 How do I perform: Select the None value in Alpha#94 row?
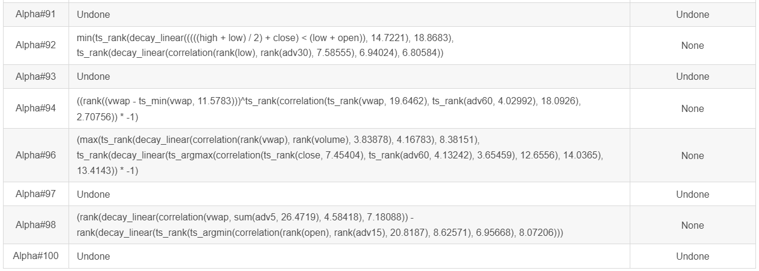[692, 108]
